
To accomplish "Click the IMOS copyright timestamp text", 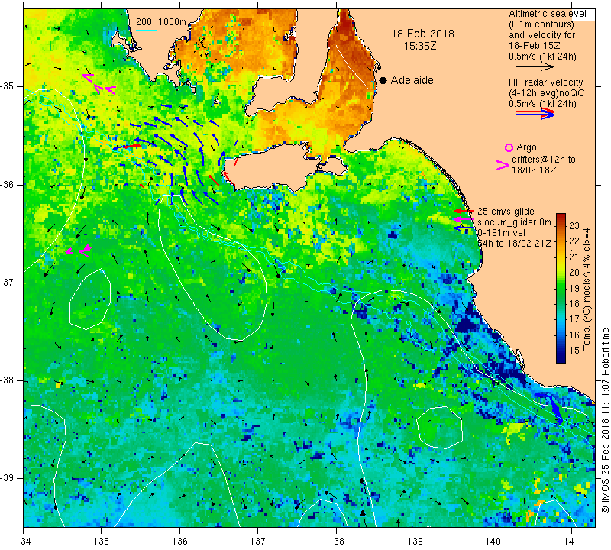I will point(605,421).
